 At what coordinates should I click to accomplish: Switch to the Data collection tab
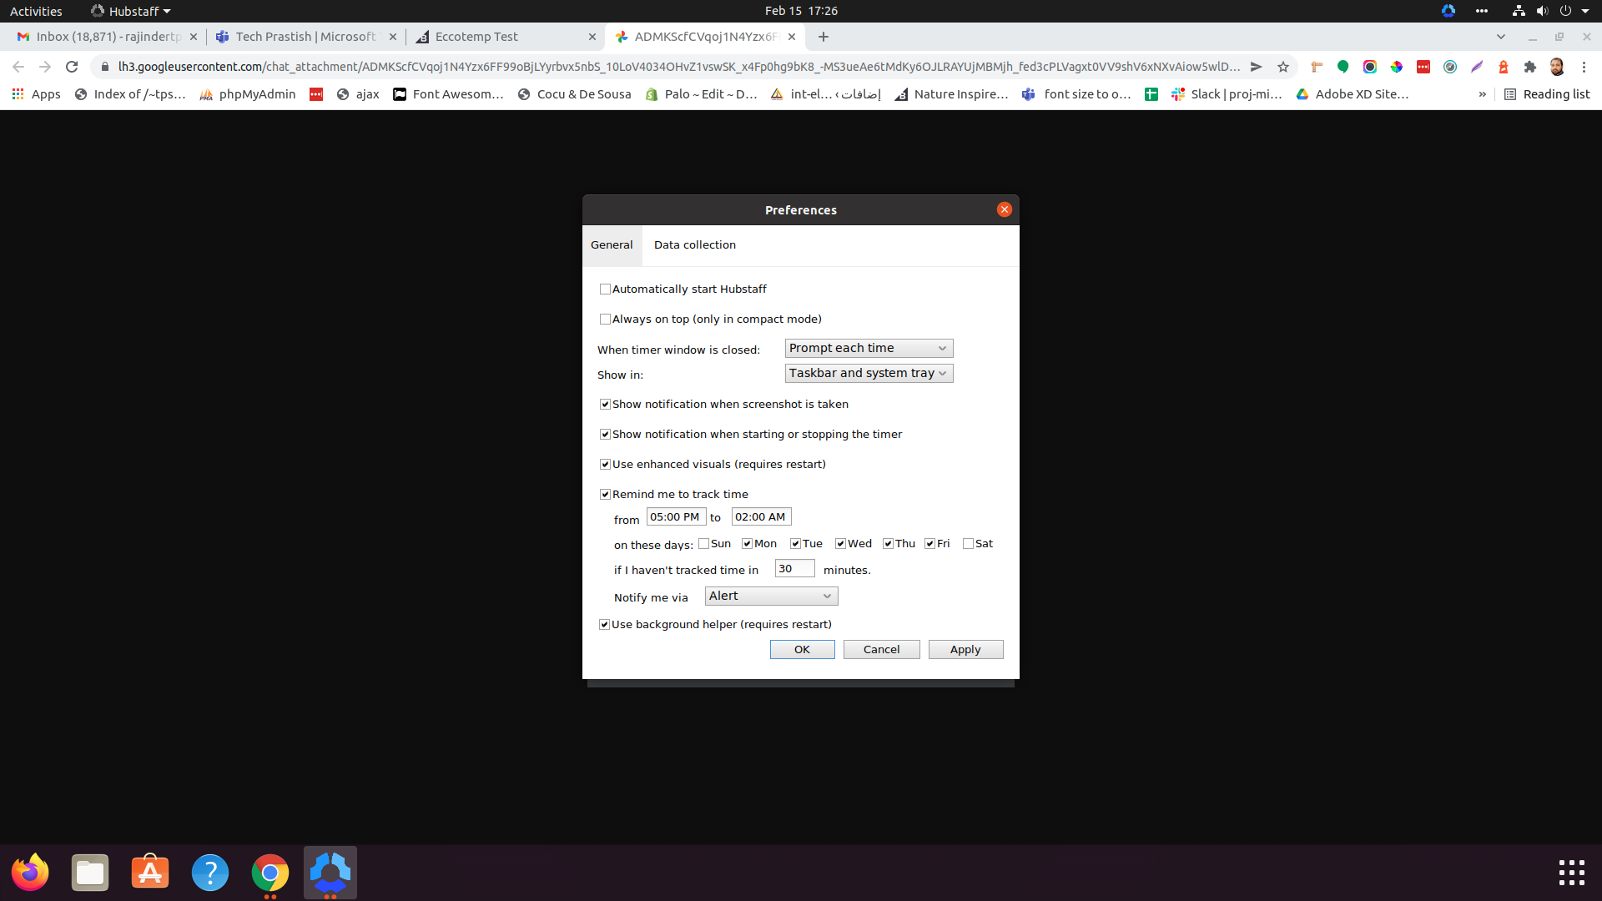(x=694, y=244)
